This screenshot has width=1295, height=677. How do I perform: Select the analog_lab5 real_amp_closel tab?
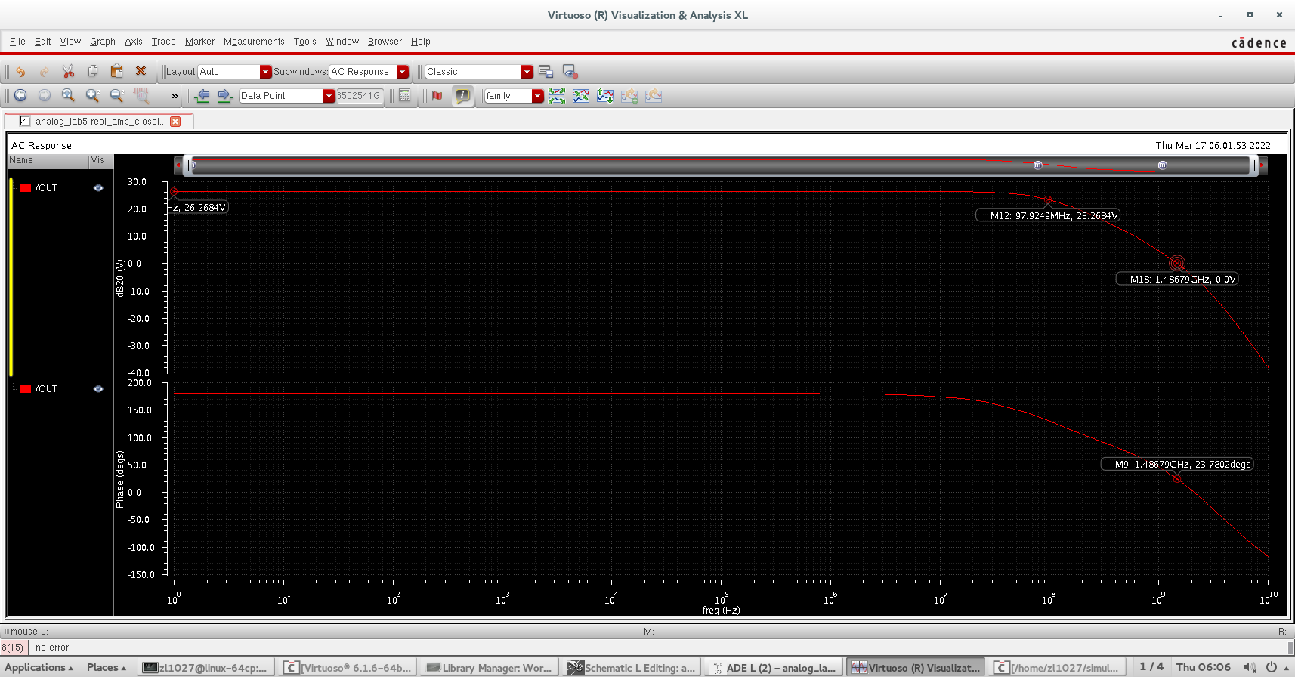tap(99, 121)
